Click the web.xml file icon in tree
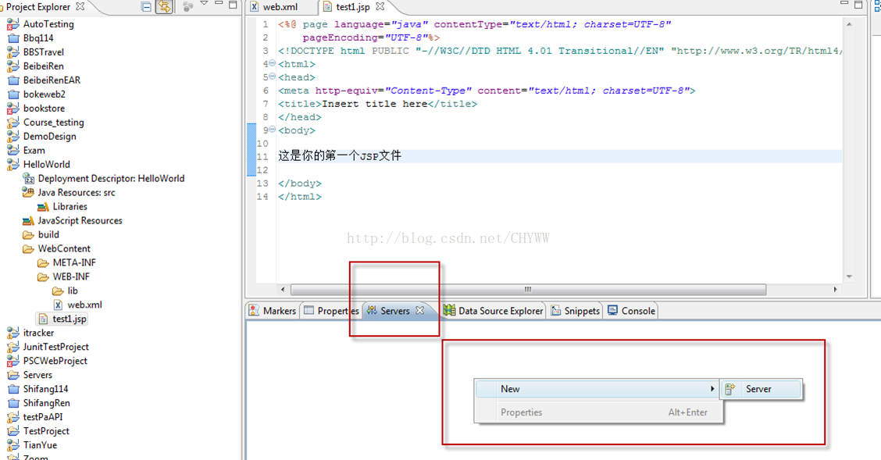 [58, 305]
